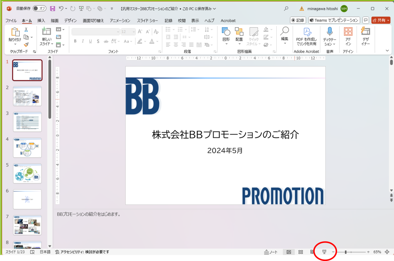Click the Save icon in title bar
394x261 pixels.
click(52, 8)
